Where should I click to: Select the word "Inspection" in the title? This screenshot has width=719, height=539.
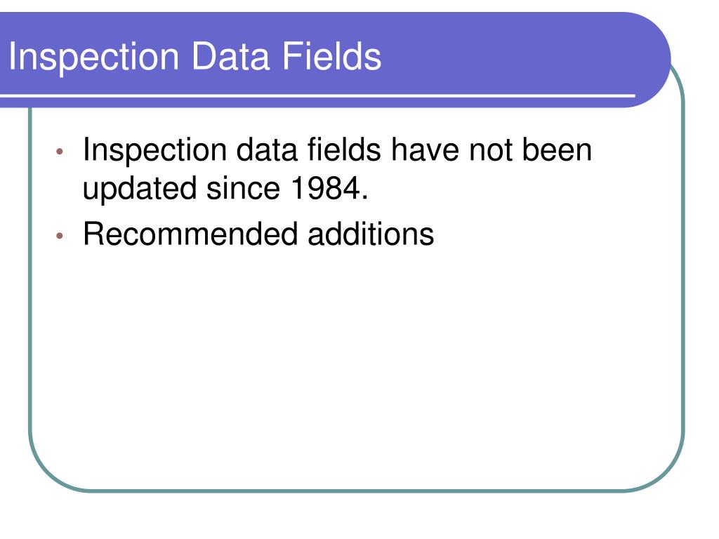93,57
